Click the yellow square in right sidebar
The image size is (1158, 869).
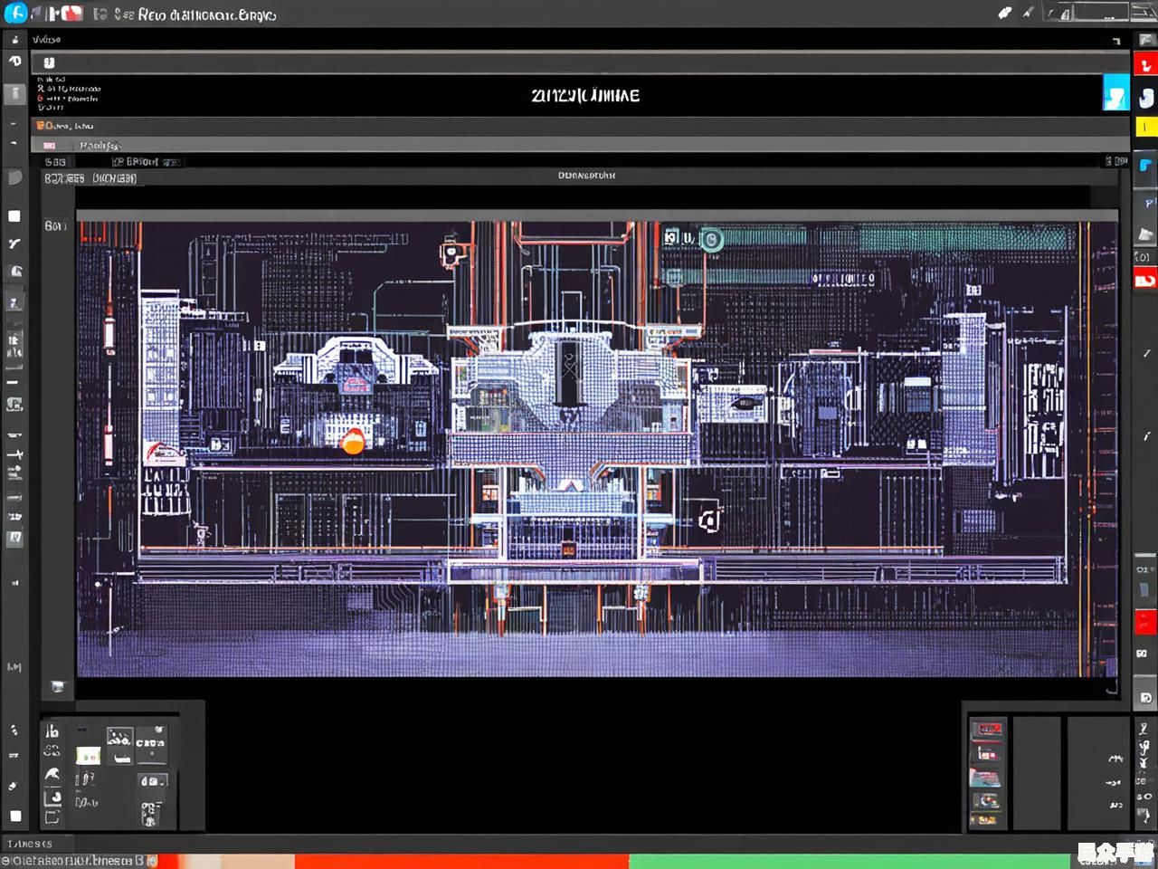click(x=1145, y=127)
